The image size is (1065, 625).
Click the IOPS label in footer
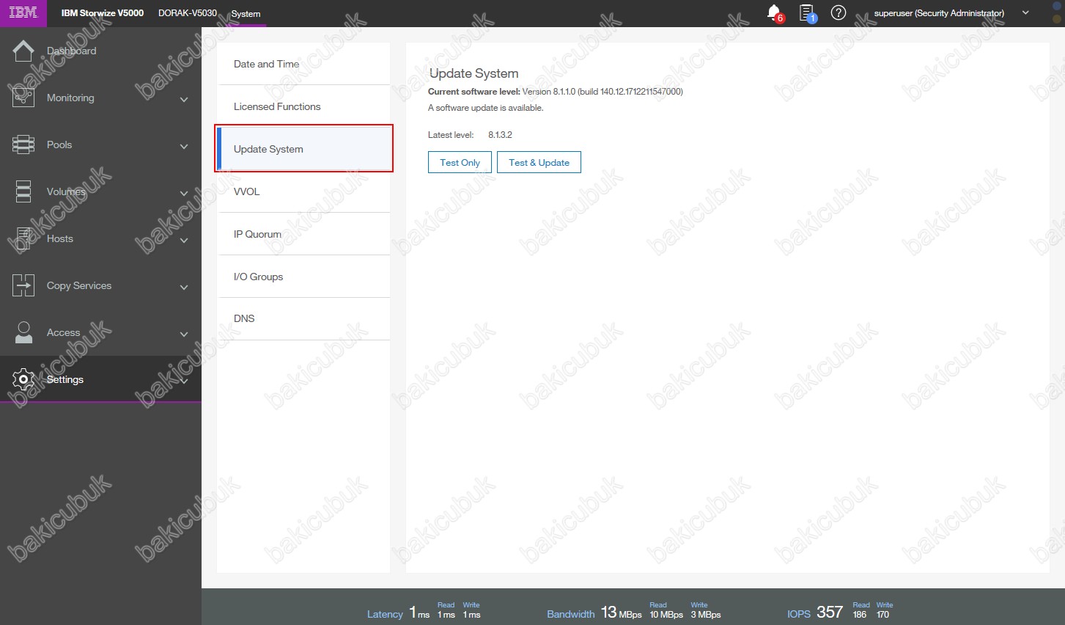point(799,614)
